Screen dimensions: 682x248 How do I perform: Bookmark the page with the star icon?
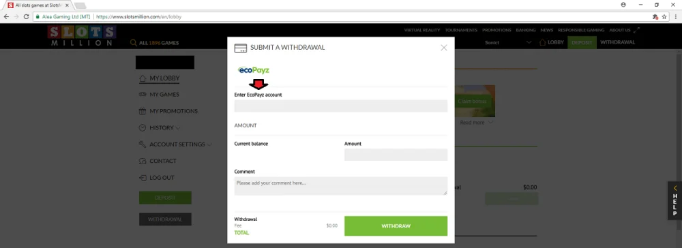coord(664,17)
